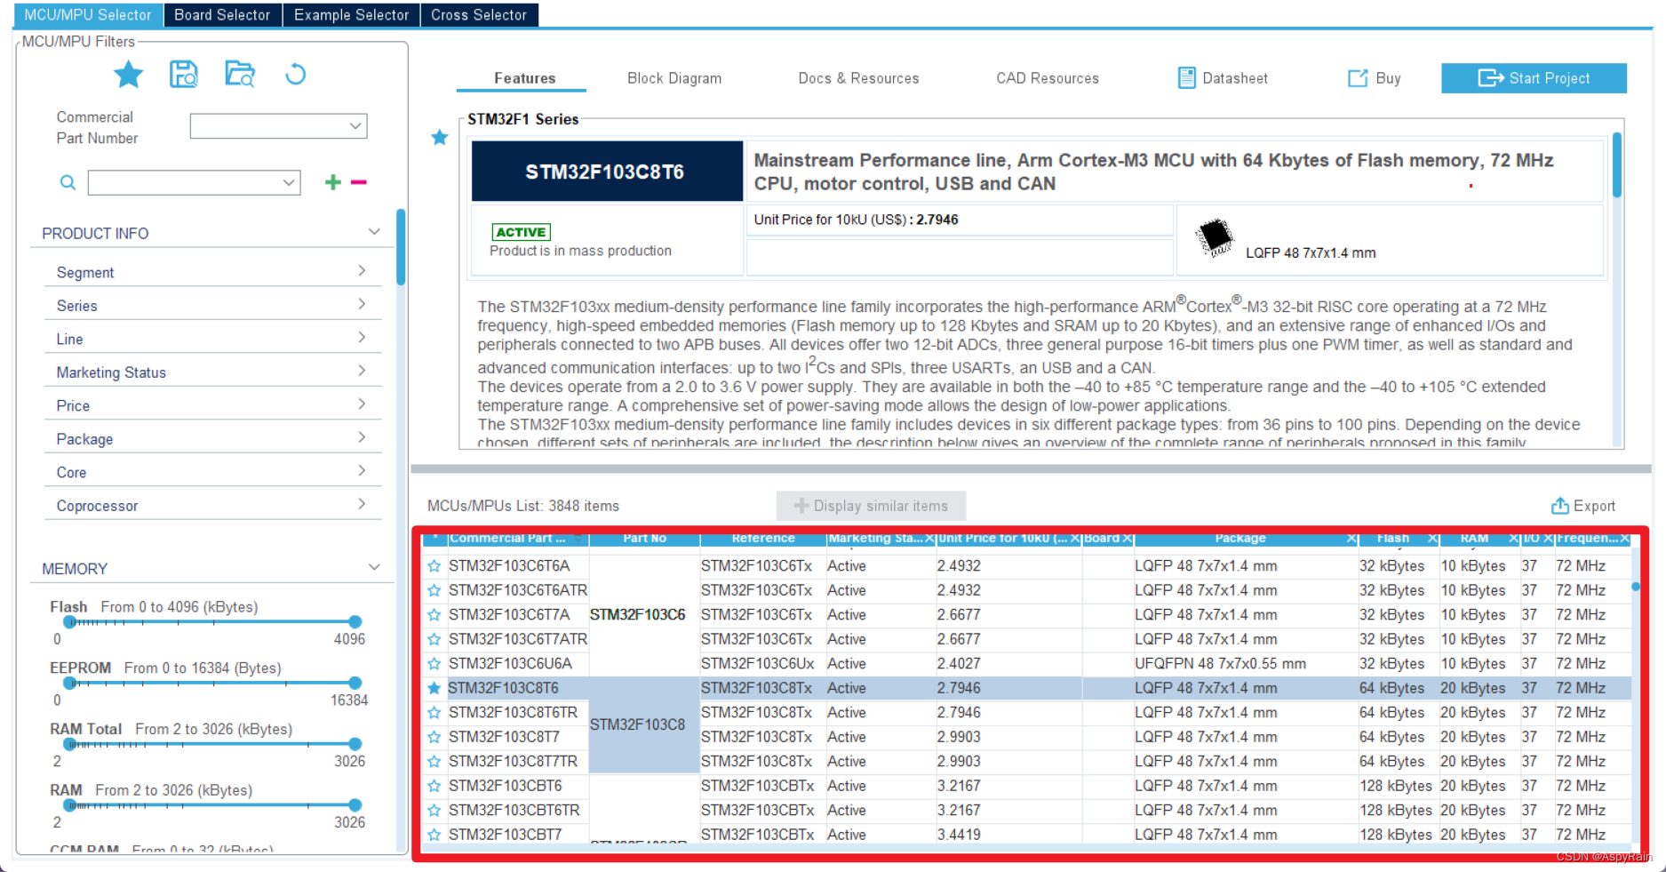Favorite star for STM32F103C8T6TR row
Image resolution: width=1666 pixels, height=872 pixels.
point(434,713)
